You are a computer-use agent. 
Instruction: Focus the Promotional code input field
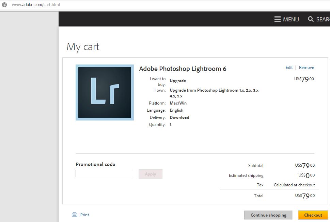103,173
